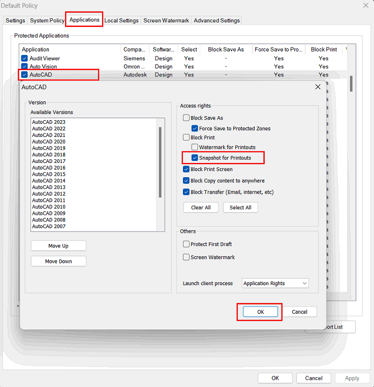Image resolution: width=374 pixels, height=387 pixels.
Task: Click Autodesk in the AutoCAD row
Action: coord(135,75)
